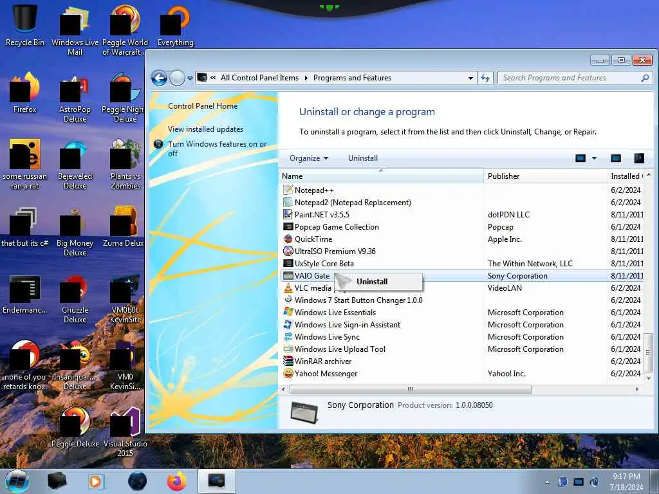
Task: Select WinRAR archiver entry
Action: click(461, 361)
